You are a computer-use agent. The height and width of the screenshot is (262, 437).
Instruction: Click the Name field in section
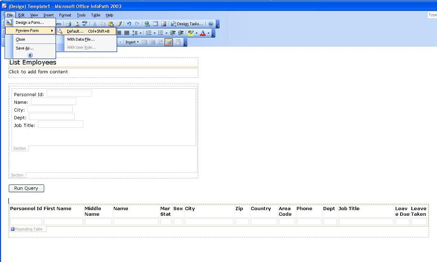pyautogui.click(x=54, y=101)
